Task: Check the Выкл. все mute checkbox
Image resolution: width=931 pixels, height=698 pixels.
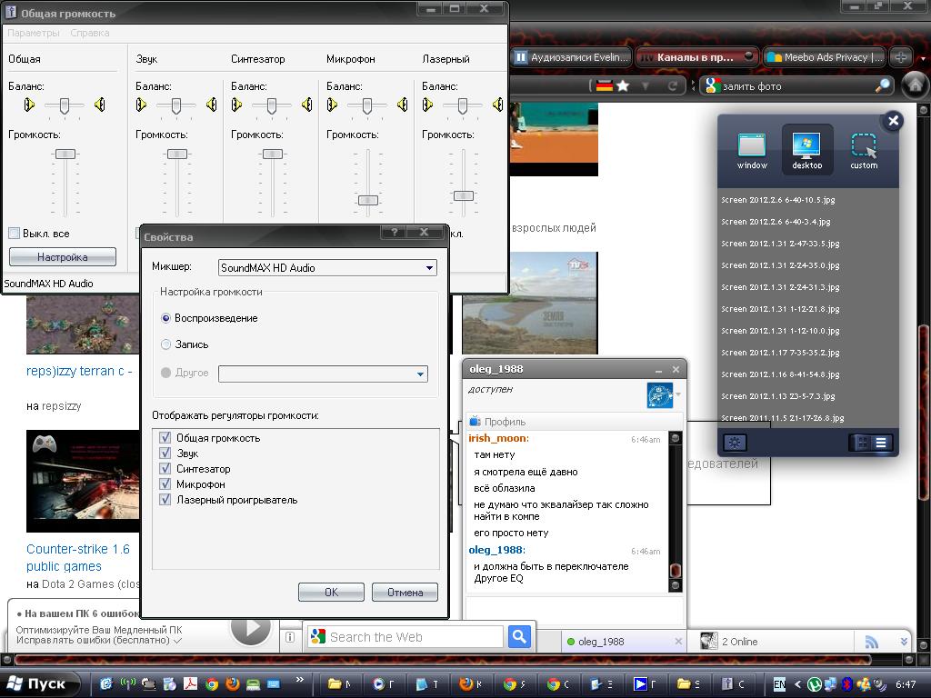Action: coord(15,234)
